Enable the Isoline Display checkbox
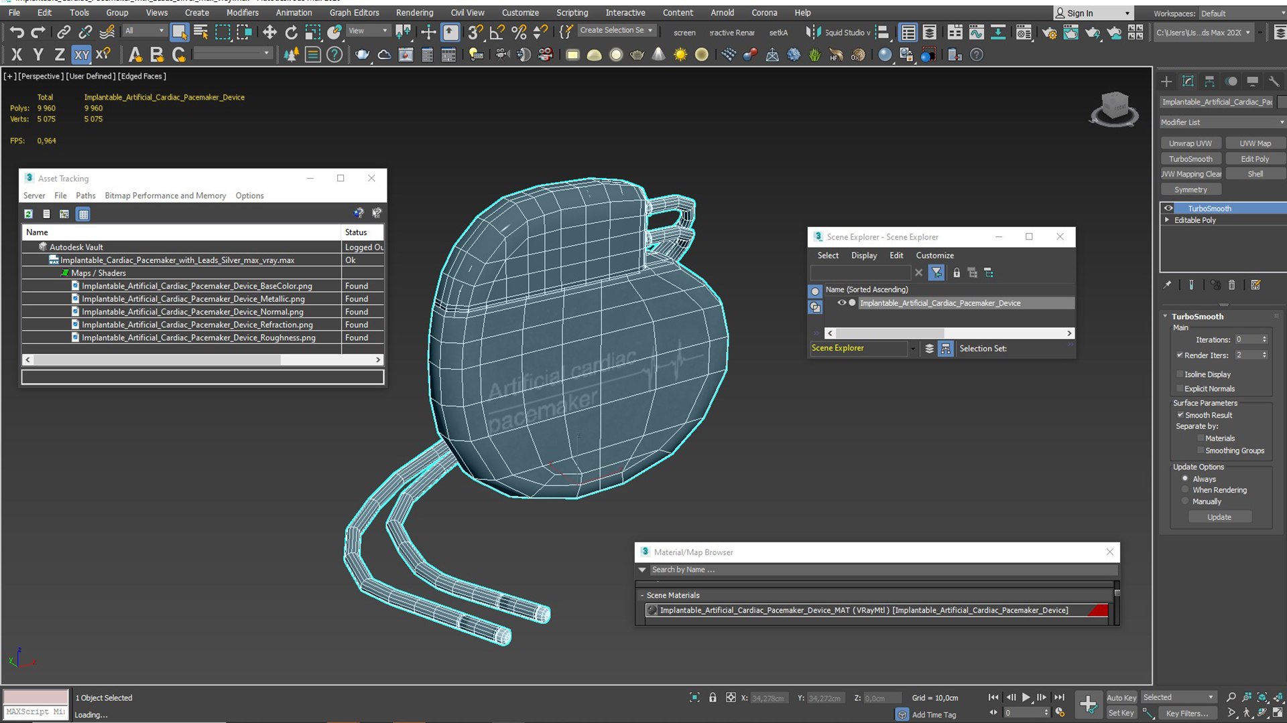 (x=1180, y=374)
